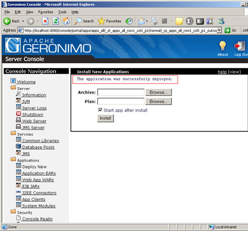Click the Plan file path field

[121, 102]
